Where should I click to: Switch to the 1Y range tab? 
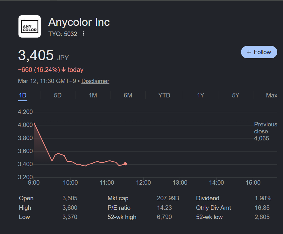pyautogui.click(x=201, y=95)
